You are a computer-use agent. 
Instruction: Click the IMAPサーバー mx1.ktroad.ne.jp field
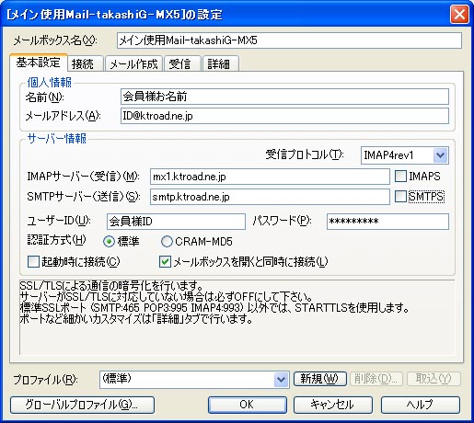[270, 177]
